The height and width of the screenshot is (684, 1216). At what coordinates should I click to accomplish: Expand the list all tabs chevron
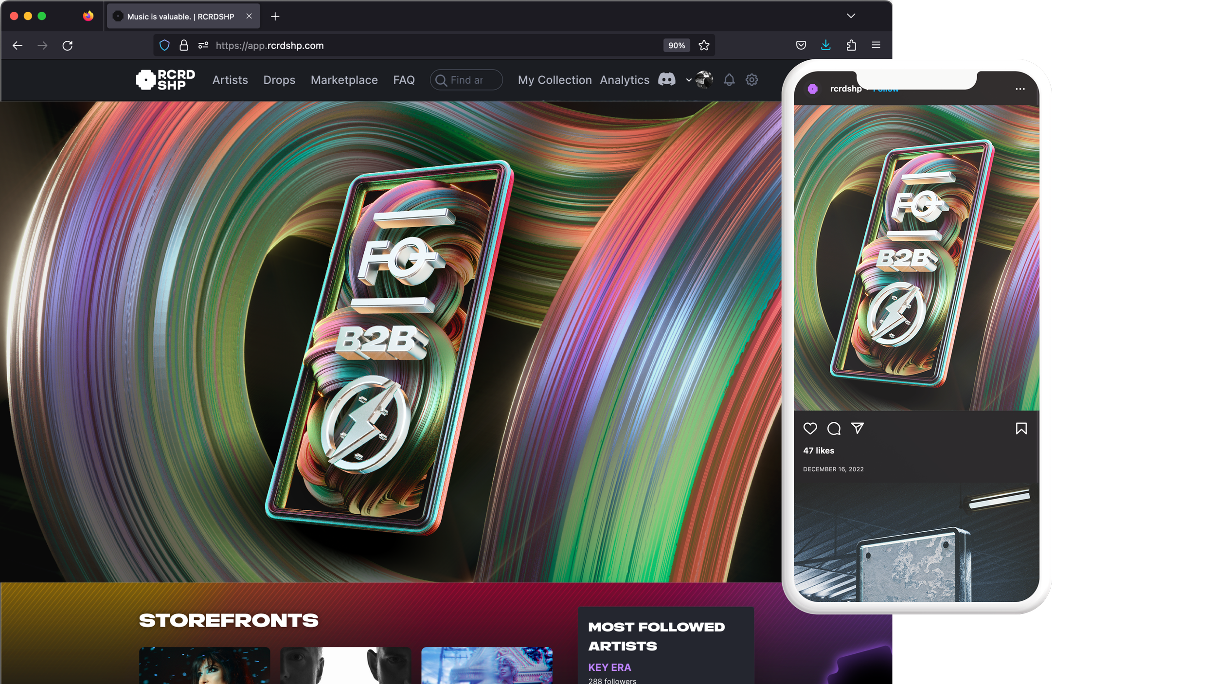tap(851, 16)
